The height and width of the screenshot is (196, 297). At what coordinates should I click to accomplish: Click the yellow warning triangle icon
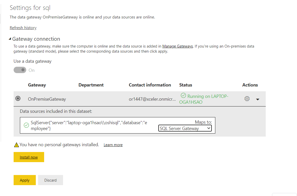click(16, 144)
